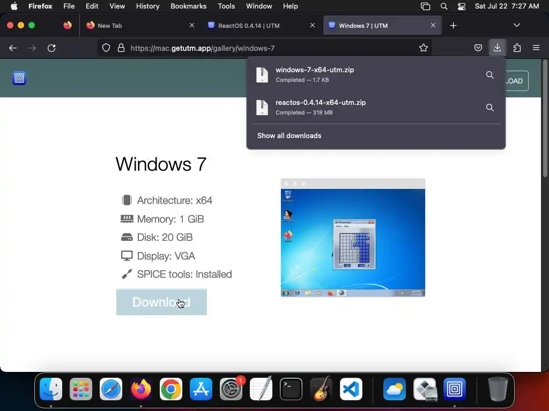Open Finder from the Dock
This screenshot has height=411, width=549.
pyautogui.click(x=51, y=389)
